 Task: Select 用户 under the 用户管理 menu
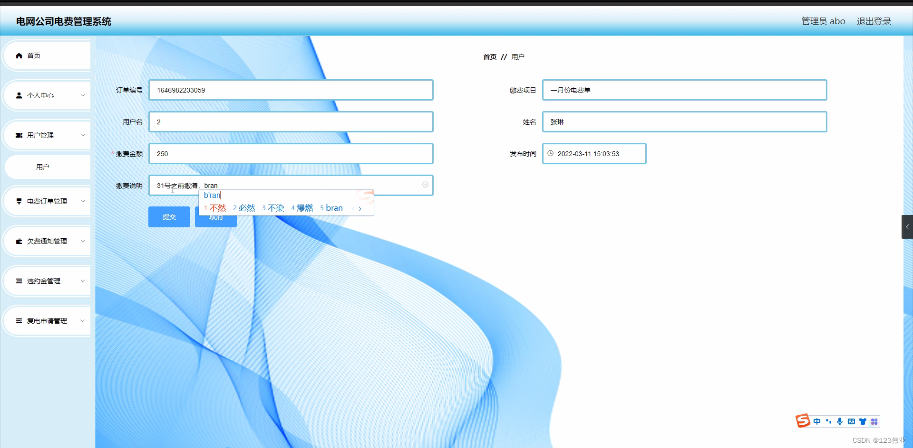click(43, 167)
